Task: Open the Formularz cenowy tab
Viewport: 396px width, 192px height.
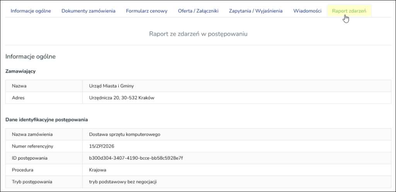Action: (147, 11)
